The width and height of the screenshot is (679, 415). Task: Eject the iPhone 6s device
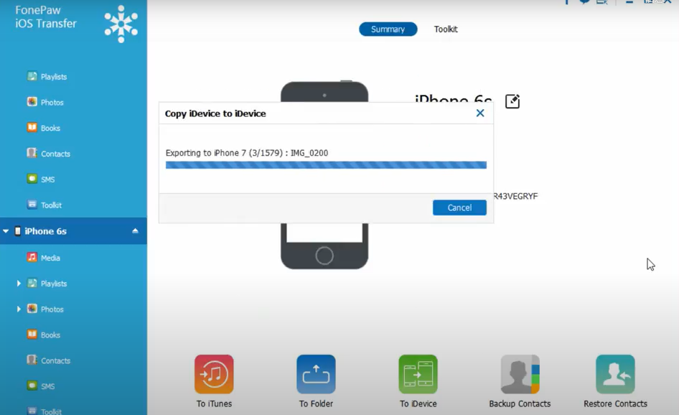click(x=135, y=231)
